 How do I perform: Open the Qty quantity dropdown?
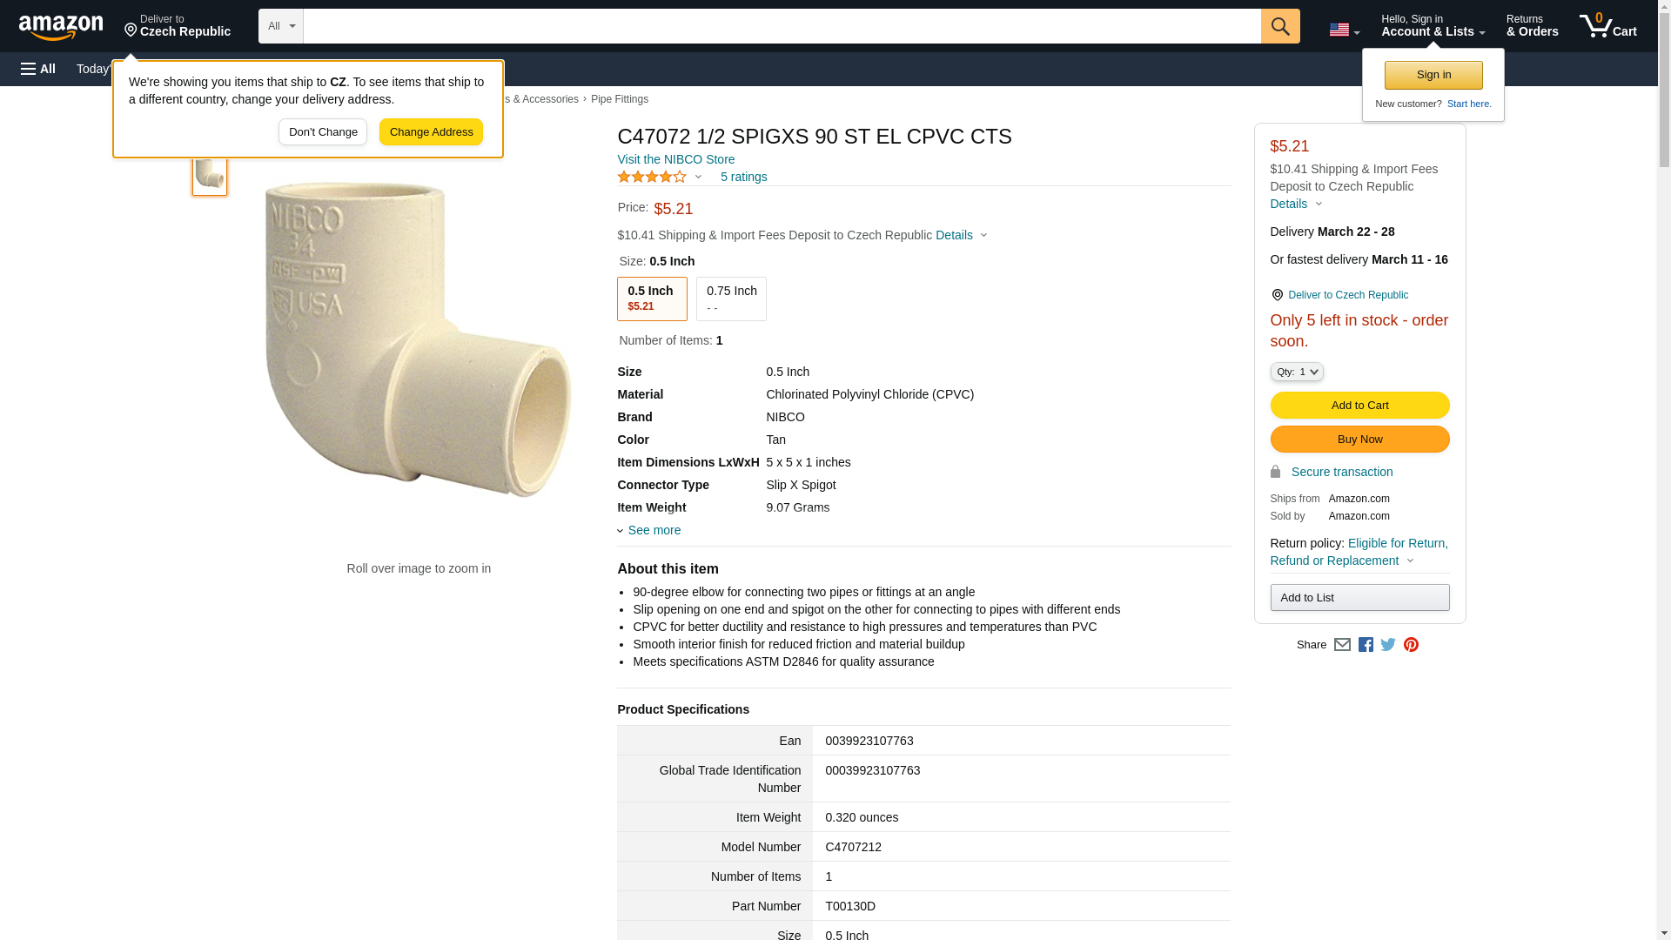(x=1296, y=372)
